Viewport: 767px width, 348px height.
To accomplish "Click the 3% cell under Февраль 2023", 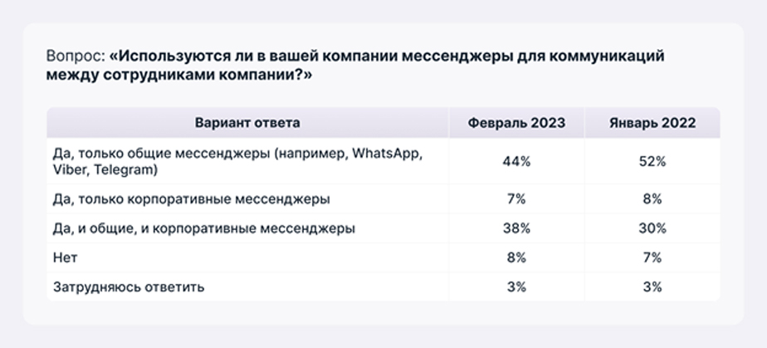I will click(x=516, y=287).
